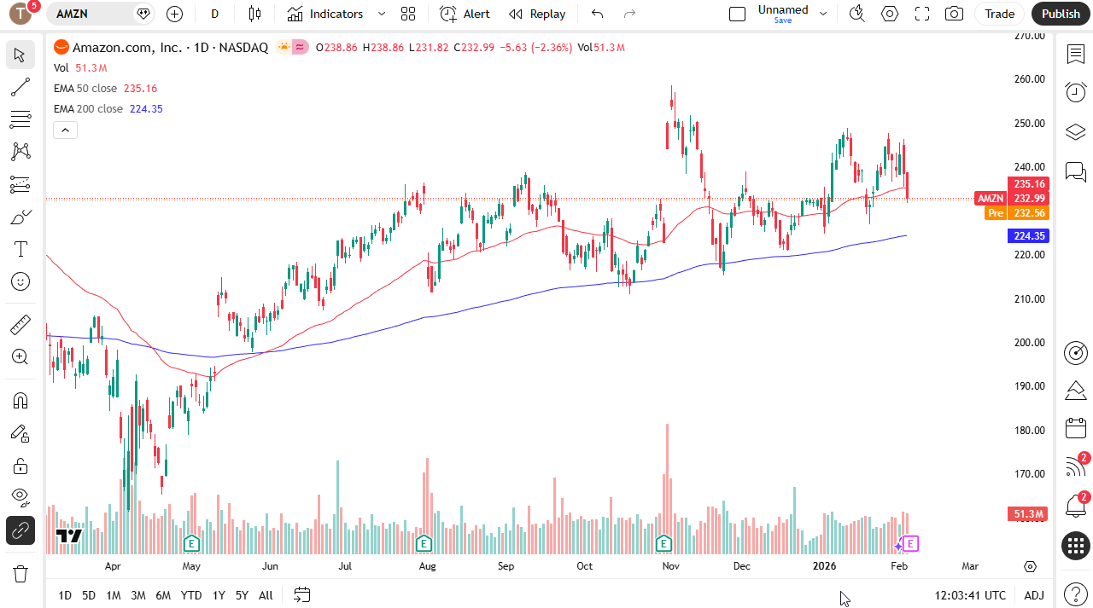Collapse the indicator legend chevron
The height and width of the screenshot is (608, 1093).
[65, 130]
